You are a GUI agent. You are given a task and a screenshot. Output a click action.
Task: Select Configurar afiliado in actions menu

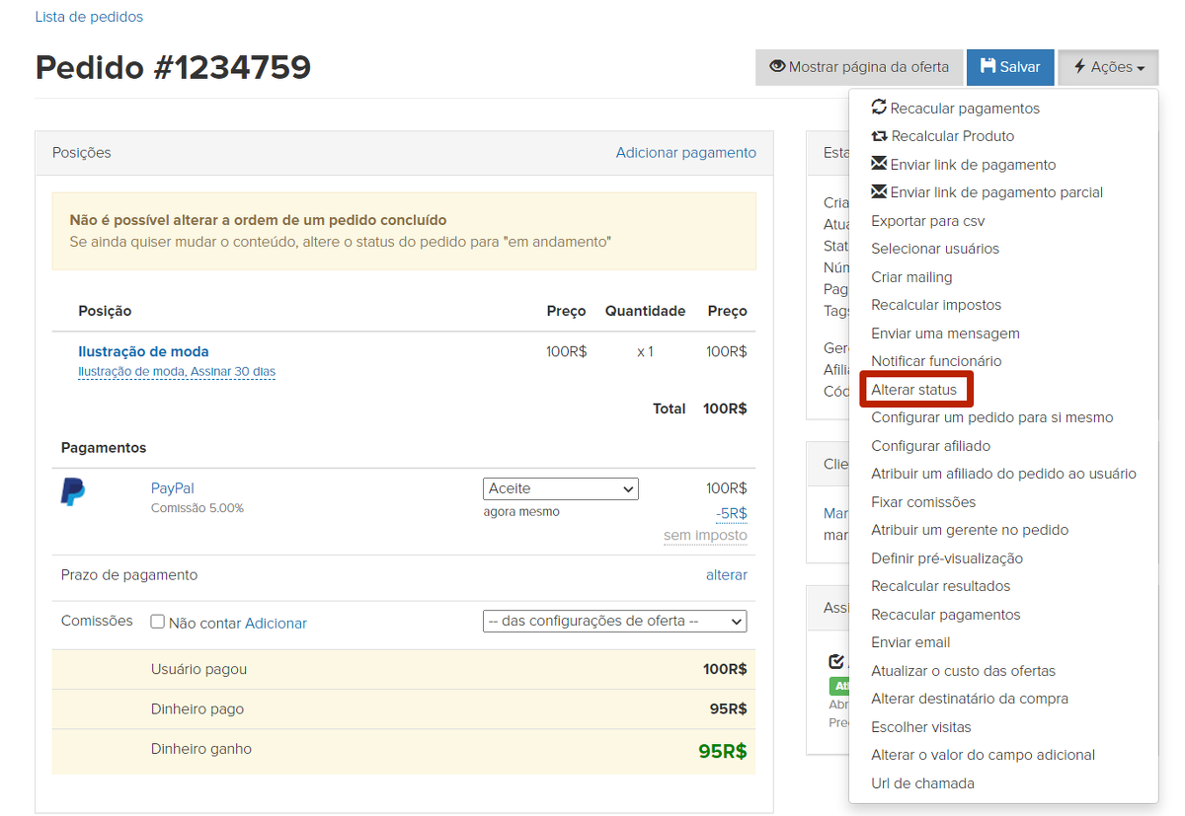(930, 446)
